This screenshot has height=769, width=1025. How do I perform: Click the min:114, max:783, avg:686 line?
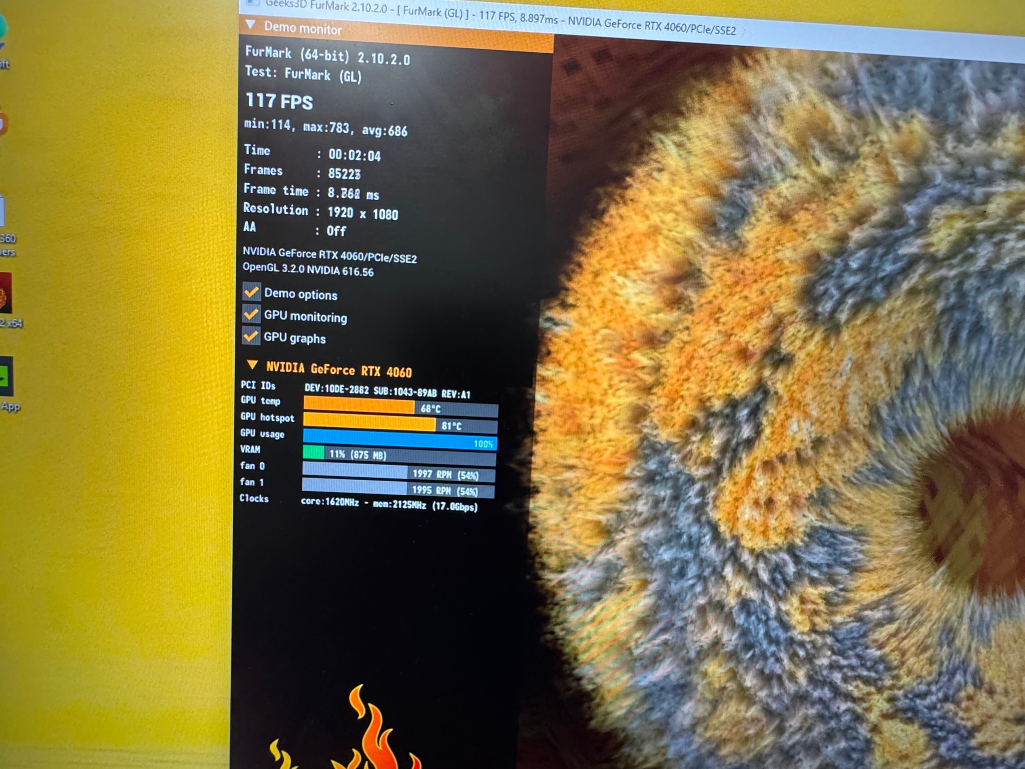coord(326,127)
